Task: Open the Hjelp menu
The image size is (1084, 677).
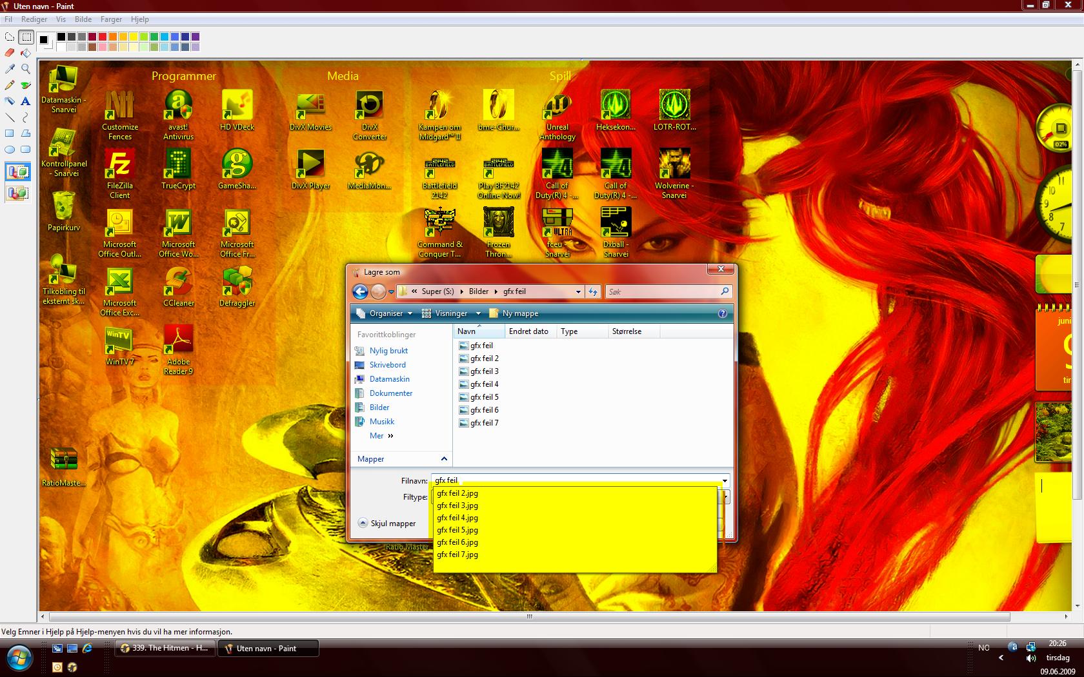Action: (x=140, y=19)
